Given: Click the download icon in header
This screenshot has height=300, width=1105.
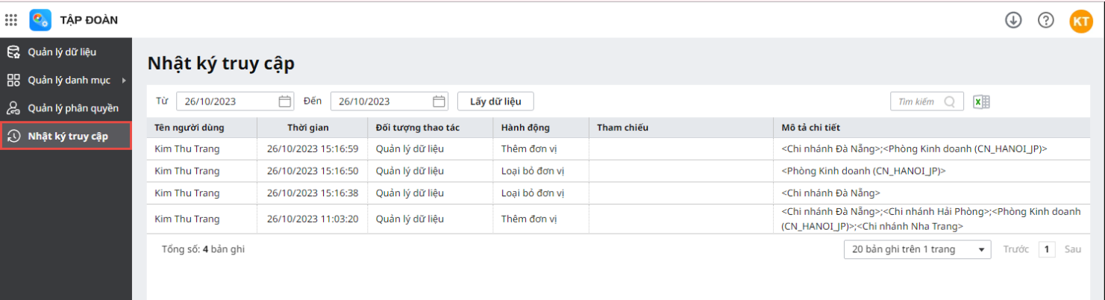Looking at the screenshot, I should coord(1013,20).
